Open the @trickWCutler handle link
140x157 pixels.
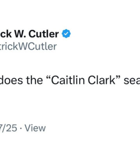[28, 47]
